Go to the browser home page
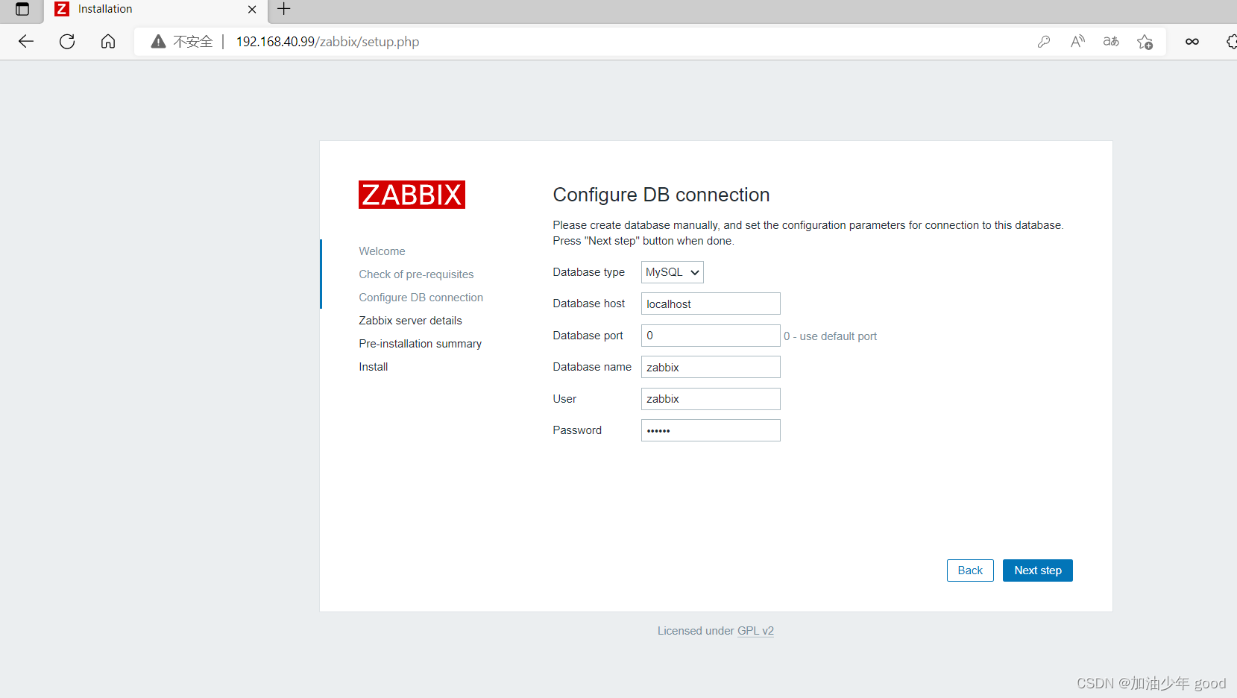Viewport: 1237px width, 698px height. [x=108, y=42]
